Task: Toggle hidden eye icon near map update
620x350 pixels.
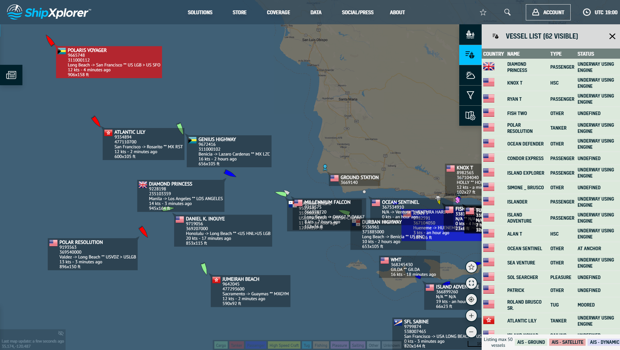Action: 61,333
